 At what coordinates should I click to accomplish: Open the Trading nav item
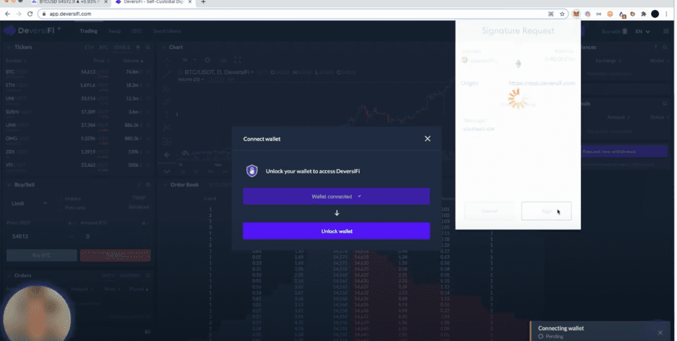pyautogui.click(x=89, y=31)
